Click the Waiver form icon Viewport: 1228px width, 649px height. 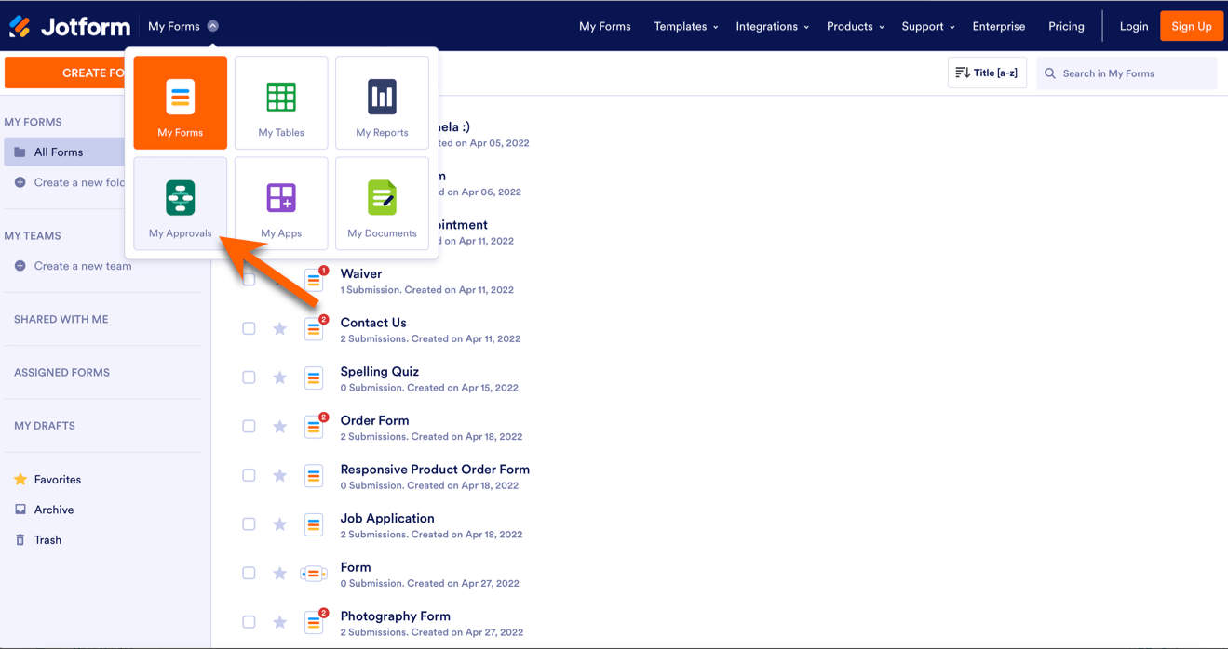(x=314, y=279)
